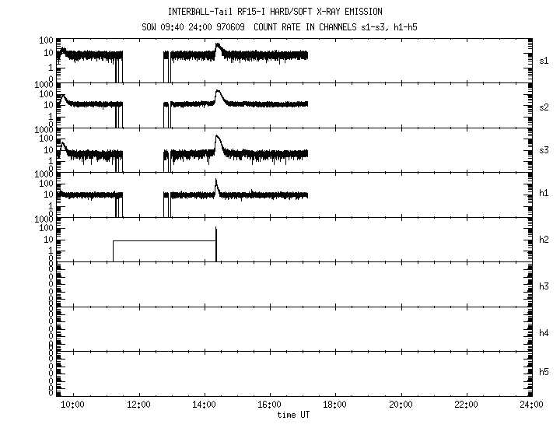Select the 20:00 time axis tick label

(401, 405)
